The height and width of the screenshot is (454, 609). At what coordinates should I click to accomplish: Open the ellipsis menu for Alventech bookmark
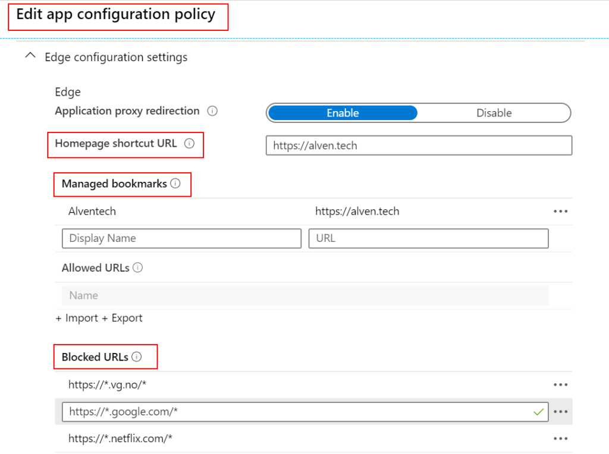[560, 211]
